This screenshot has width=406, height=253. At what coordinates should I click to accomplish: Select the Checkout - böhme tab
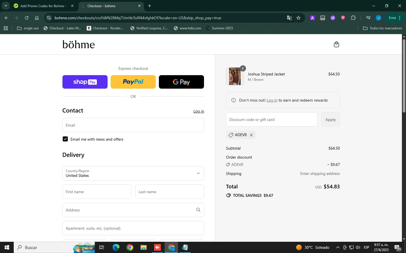pyautogui.click(x=111, y=6)
